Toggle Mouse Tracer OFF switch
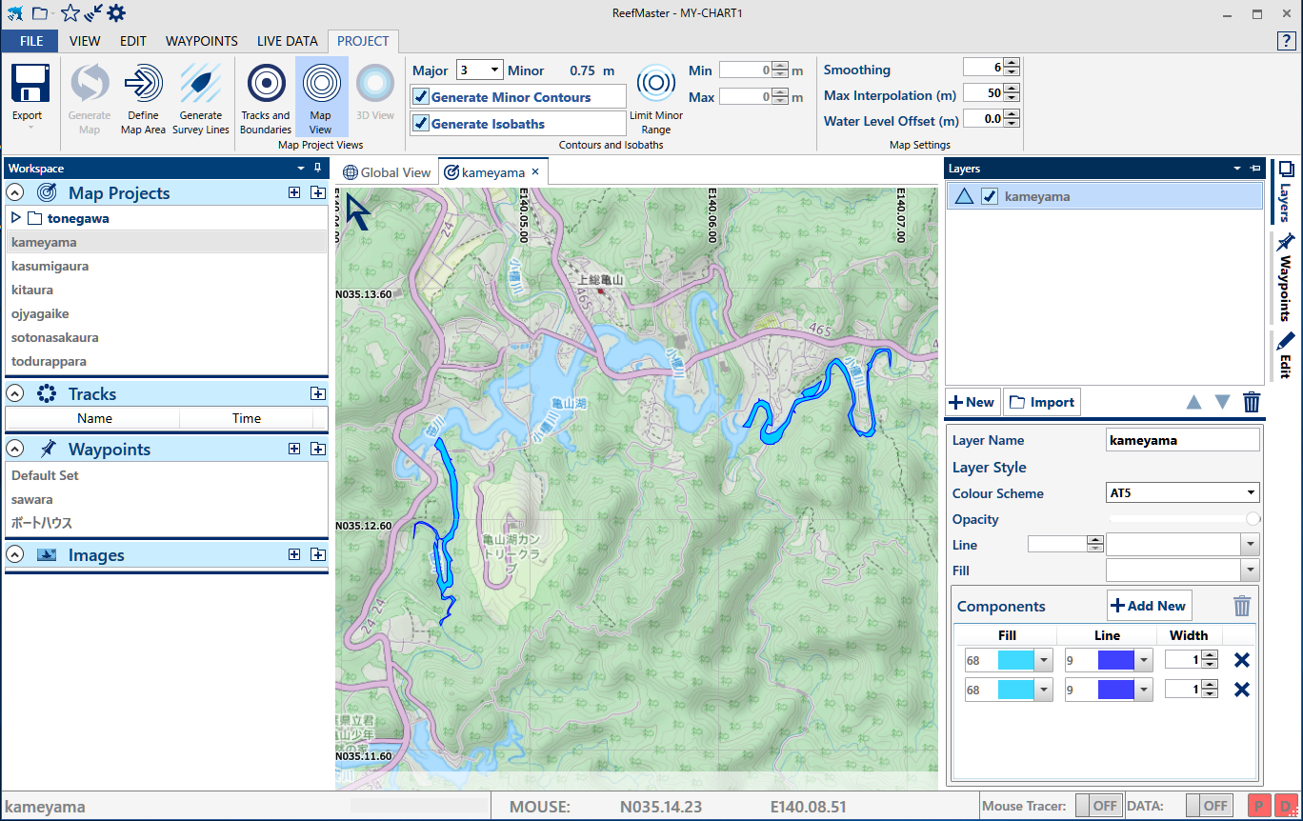The width and height of the screenshot is (1303, 821). (1098, 806)
